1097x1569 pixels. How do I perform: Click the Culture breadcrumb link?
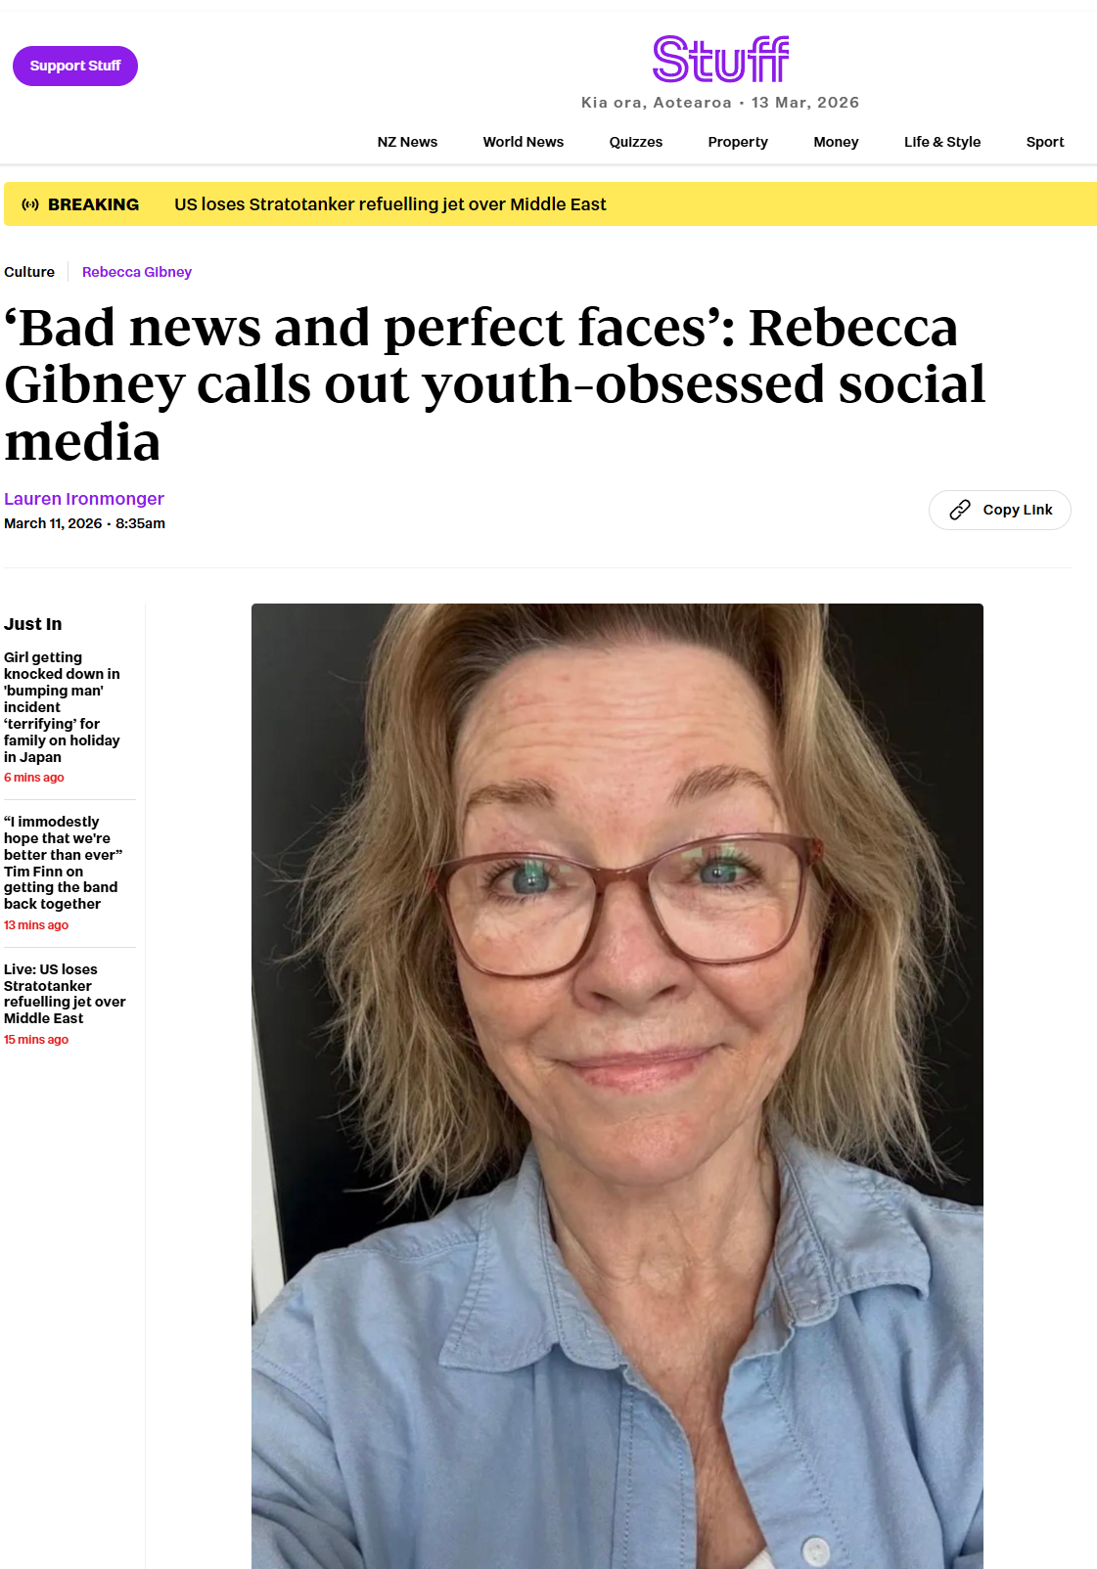pos(29,272)
